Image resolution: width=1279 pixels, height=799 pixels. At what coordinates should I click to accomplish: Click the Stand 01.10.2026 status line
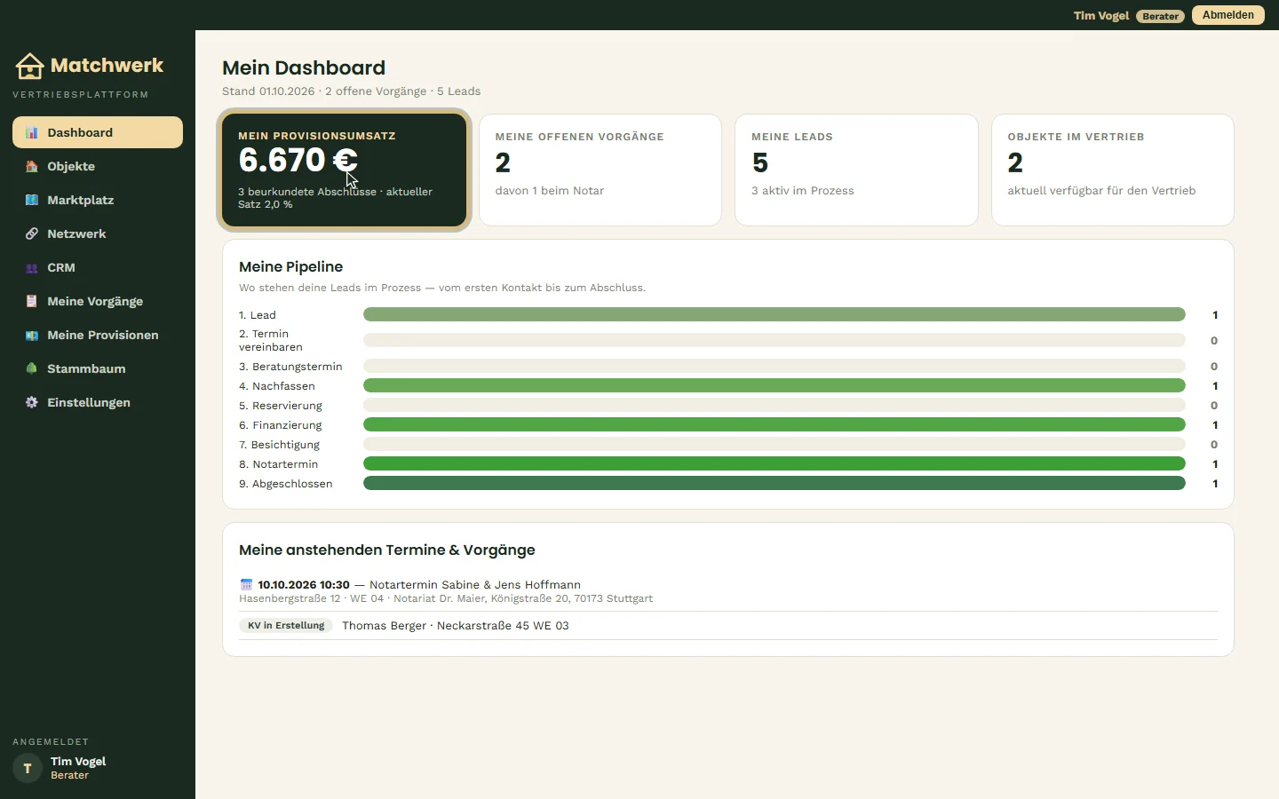coord(352,91)
